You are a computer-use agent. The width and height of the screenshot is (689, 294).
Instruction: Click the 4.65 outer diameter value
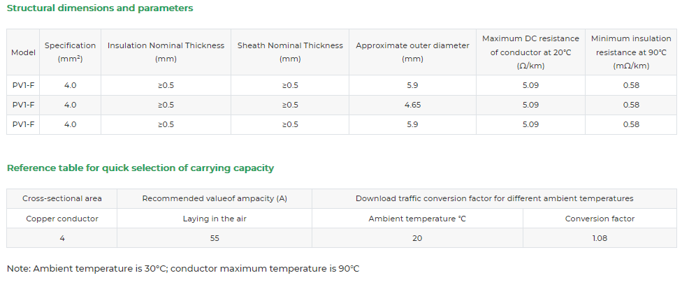412,105
